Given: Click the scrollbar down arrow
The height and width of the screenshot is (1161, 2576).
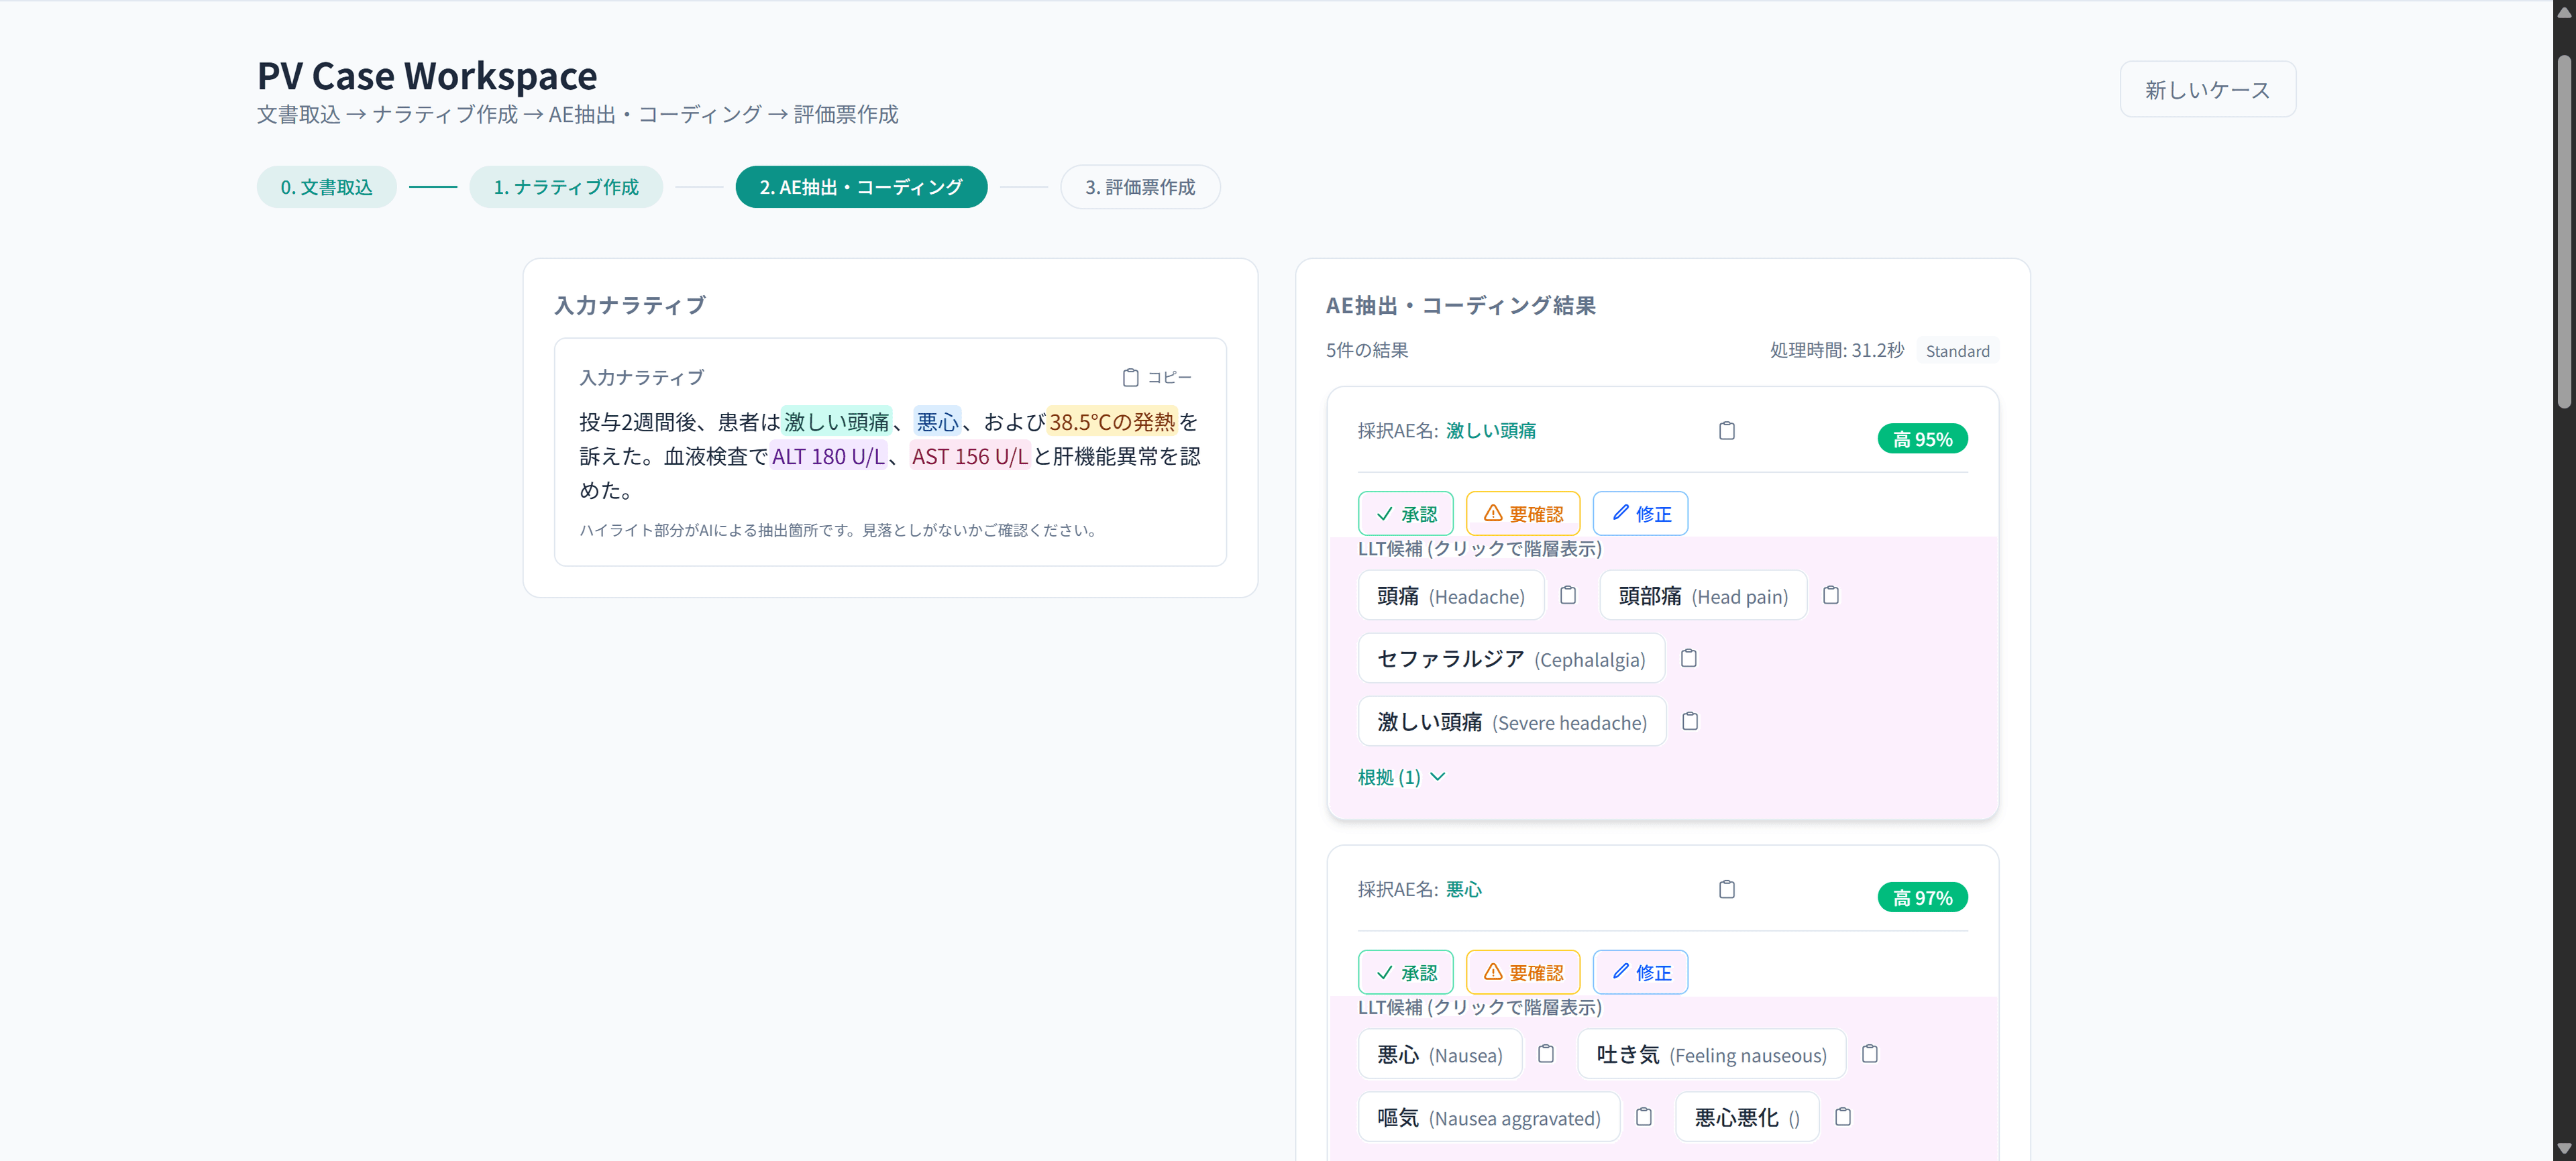Looking at the screenshot, I should point(2563,1149).
